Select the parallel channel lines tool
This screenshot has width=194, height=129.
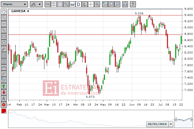[4, 30]
